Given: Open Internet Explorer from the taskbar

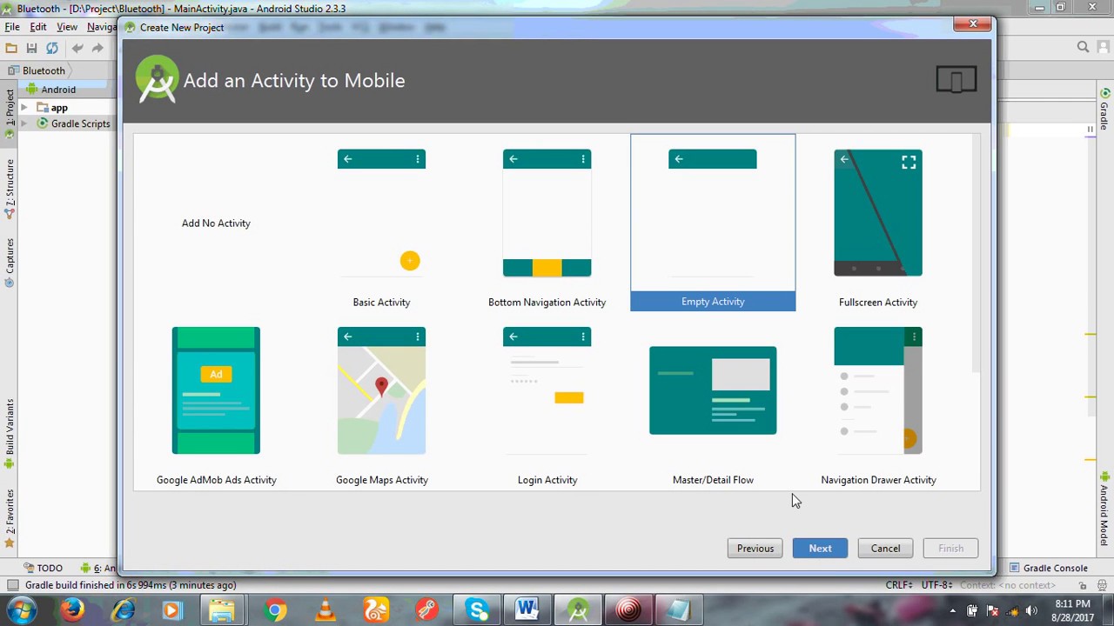Looking at the screenshot, I should click(123, 610).
